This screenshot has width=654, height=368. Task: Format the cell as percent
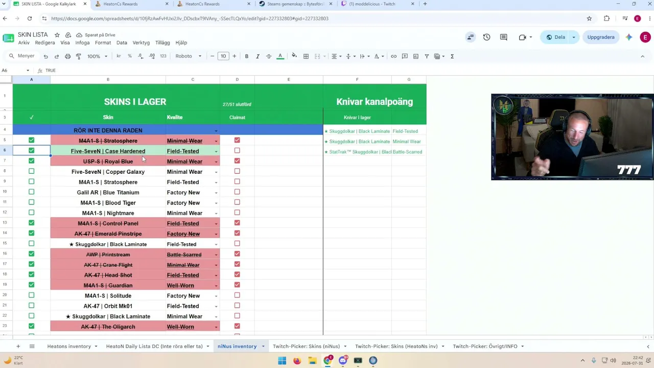pos(130,56)
